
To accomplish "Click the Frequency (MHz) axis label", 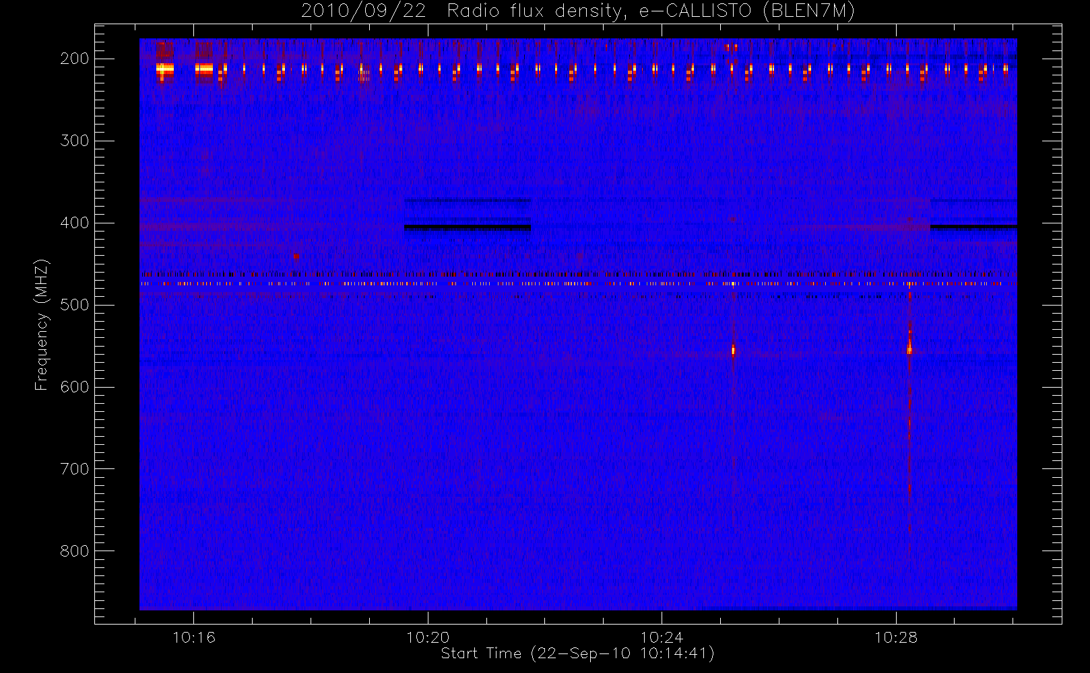I will (42, 324).
